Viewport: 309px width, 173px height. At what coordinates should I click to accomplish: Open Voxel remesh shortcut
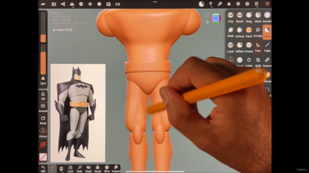tap(98, 169)
